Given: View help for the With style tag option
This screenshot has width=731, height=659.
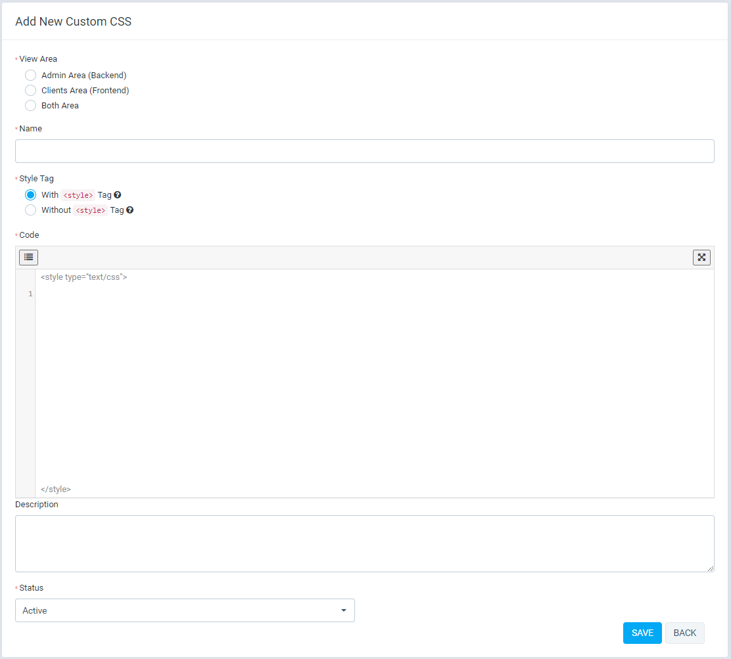Looking at the screenshot, I should tap(117, 194).
